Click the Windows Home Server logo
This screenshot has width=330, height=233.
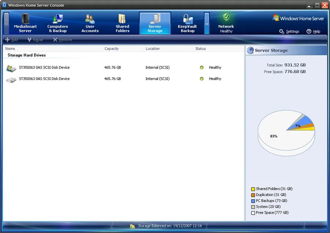298,18
